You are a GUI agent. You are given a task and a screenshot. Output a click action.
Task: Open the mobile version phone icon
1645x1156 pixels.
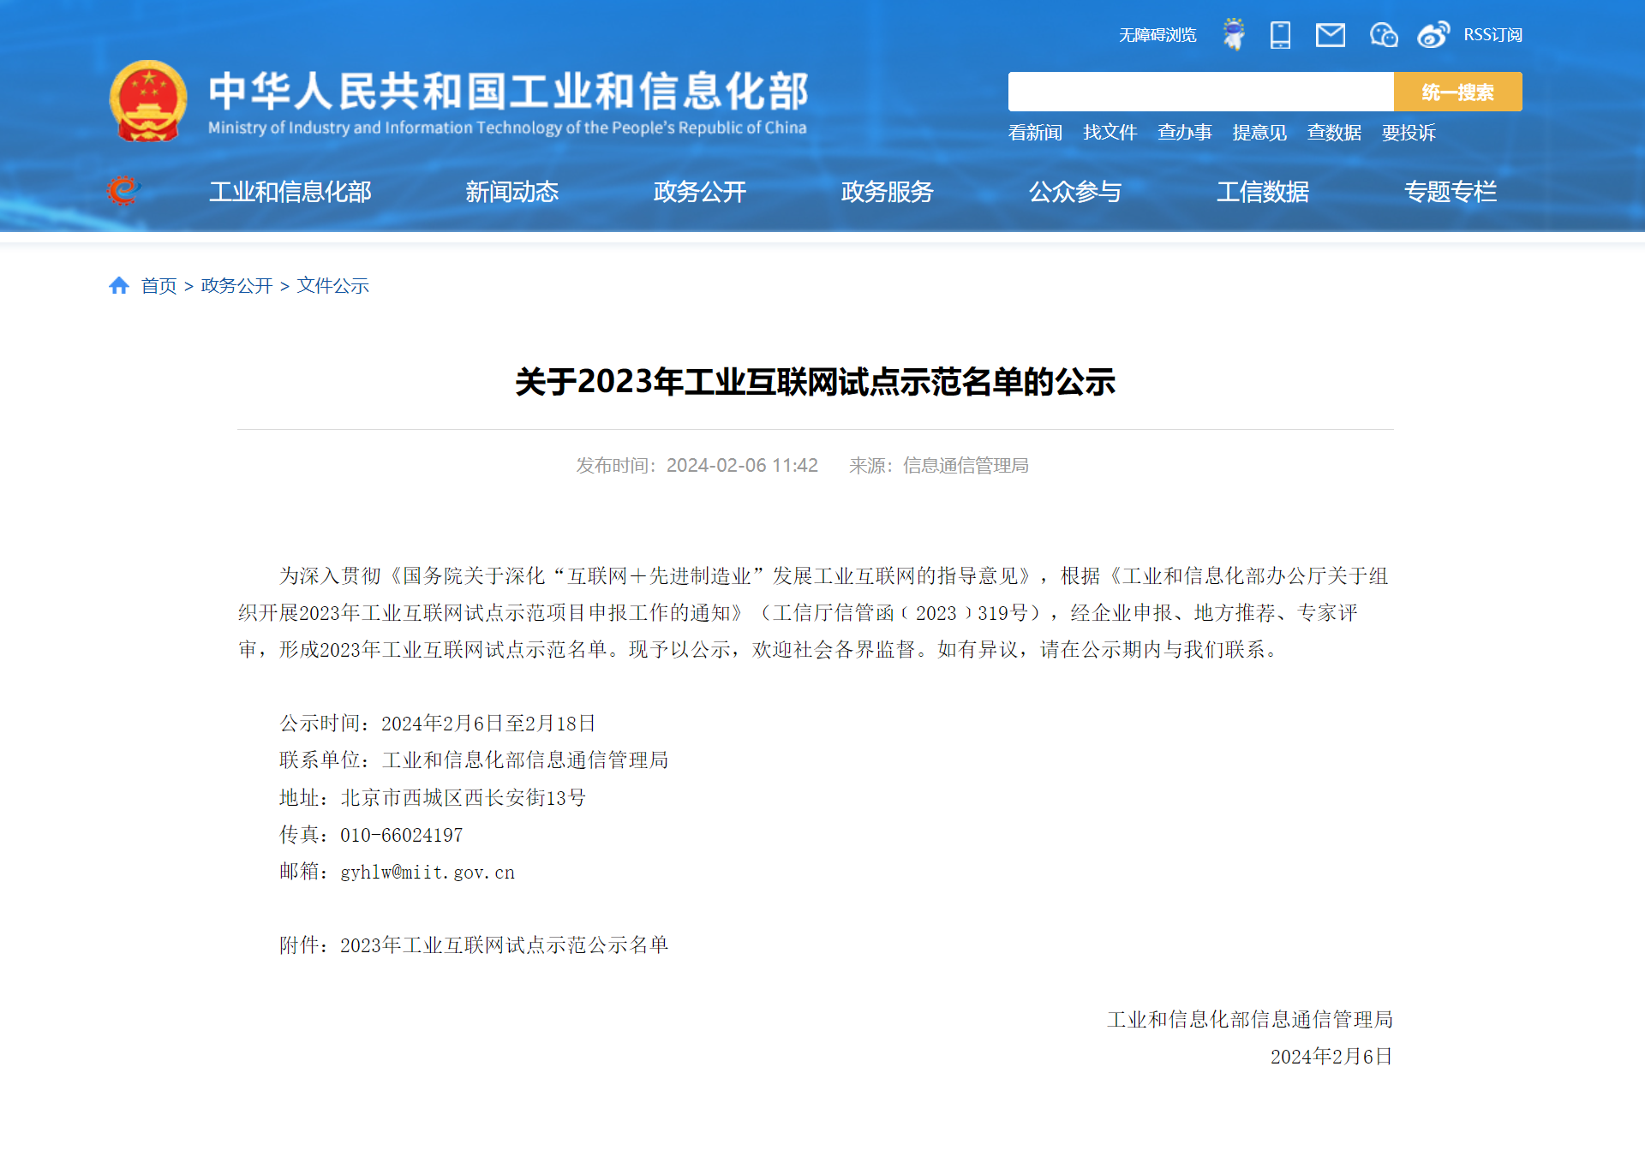[1280, 35]
